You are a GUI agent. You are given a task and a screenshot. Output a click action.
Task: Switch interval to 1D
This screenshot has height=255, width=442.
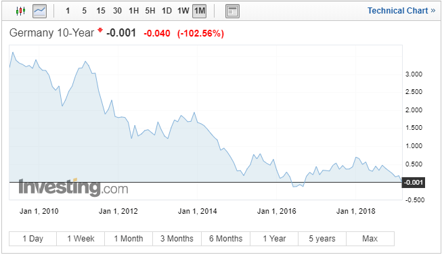pyautogui.click(x=167, y=11)
